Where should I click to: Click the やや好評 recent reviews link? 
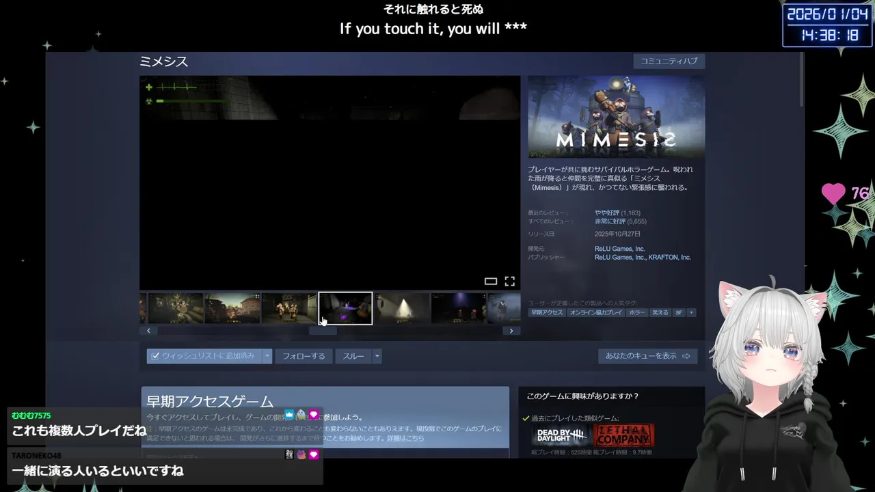pyautogui.click(x=607, y=213)
